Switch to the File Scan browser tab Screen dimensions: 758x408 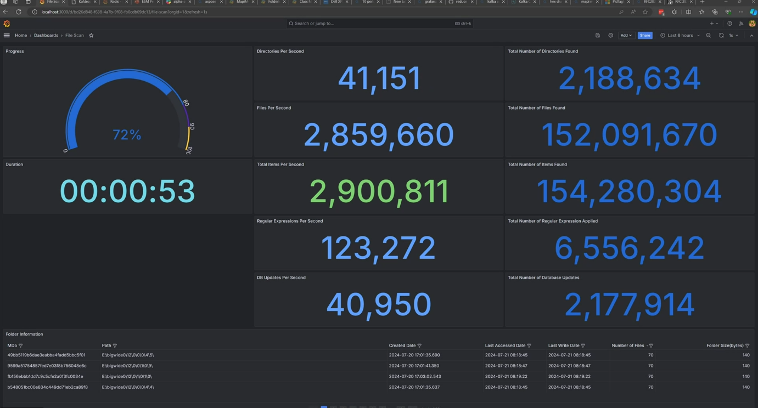52,2
